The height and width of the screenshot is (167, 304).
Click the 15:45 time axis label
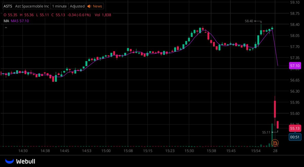tap(231, 151)
